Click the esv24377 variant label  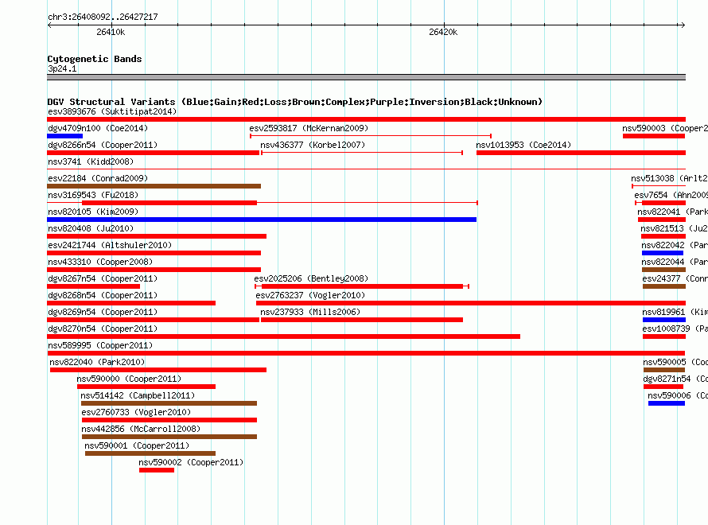[x=675, y=278]
